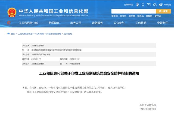The image size is (174, 114).
Task: Click the 统一搜索 search button
Action: pos(163,11)
